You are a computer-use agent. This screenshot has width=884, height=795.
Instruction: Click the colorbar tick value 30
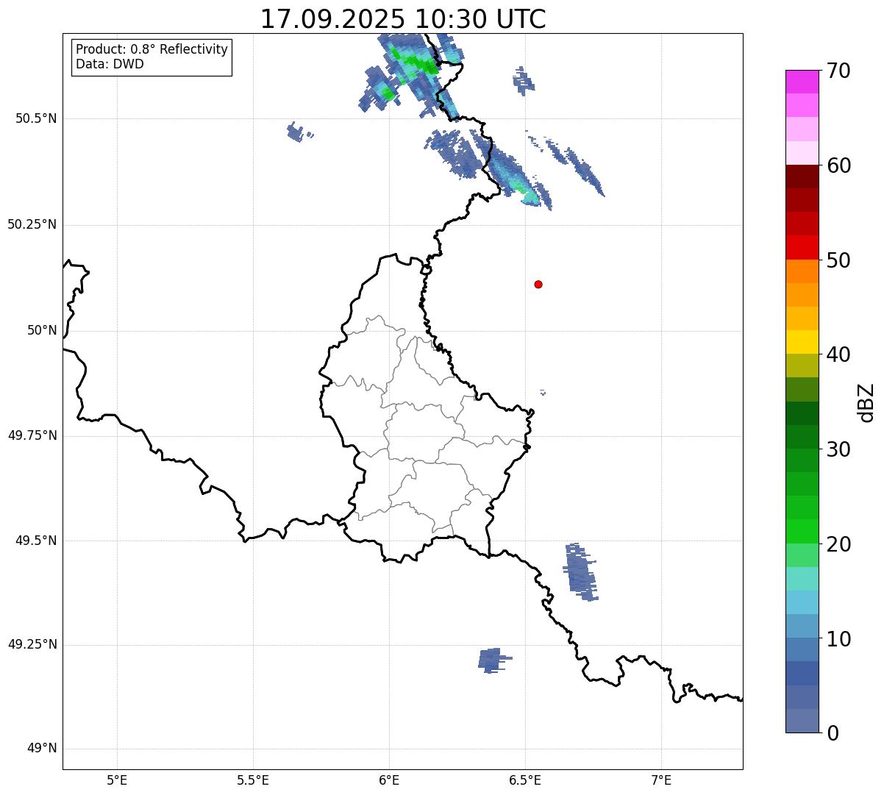pos(838,449)
